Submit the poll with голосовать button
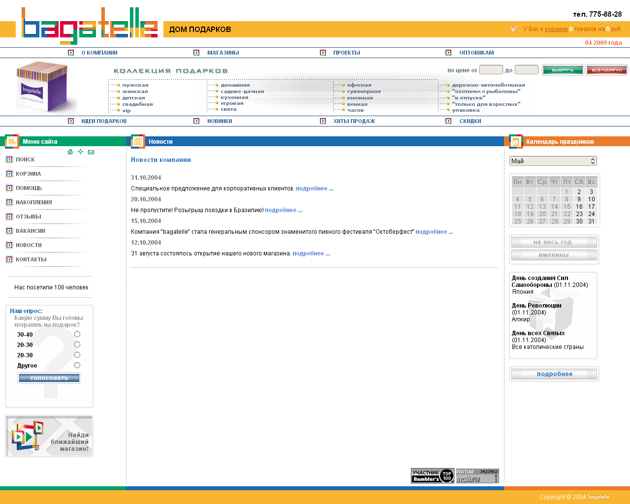630x504 pixels. 49,378
